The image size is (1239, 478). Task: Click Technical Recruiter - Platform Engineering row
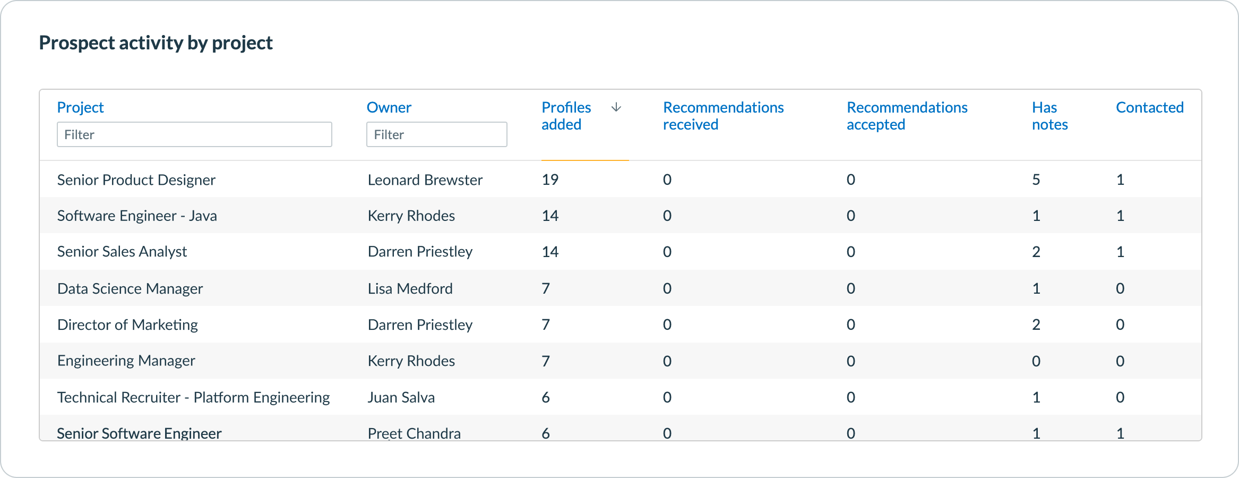pyautogui.click(x=193, y=398)
